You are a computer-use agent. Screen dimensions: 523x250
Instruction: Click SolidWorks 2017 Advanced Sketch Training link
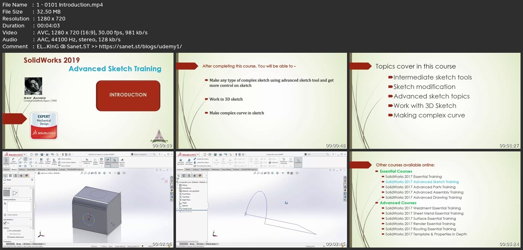tap(422, 182)
